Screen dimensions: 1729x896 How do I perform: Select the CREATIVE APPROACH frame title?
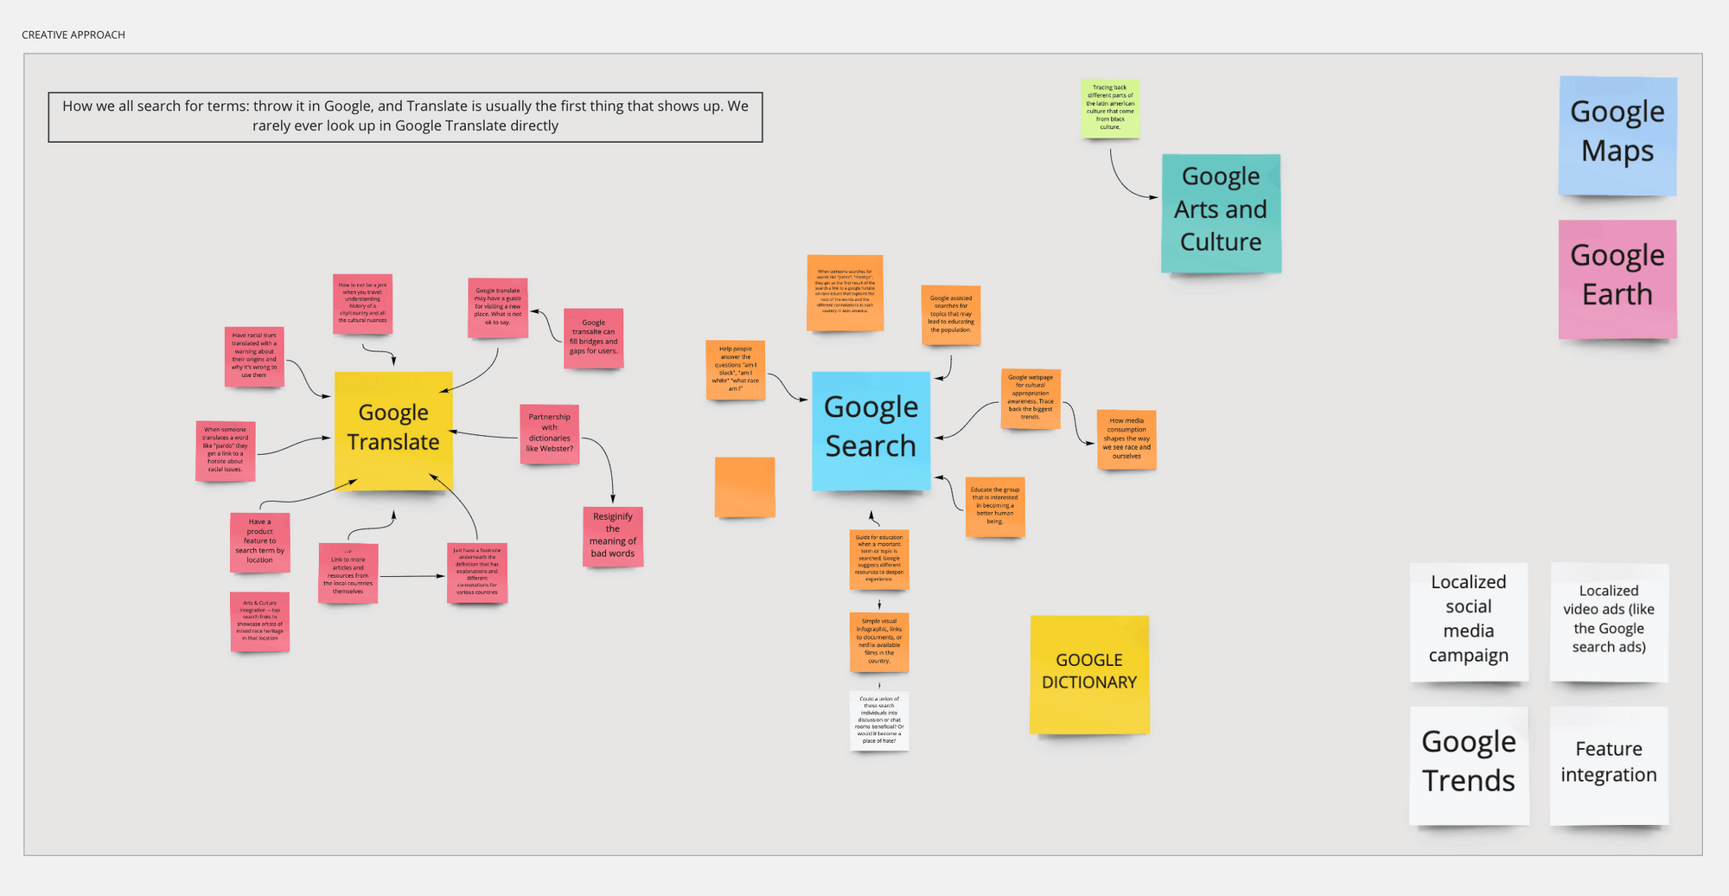pyautogui.click(x=73, y=35)
